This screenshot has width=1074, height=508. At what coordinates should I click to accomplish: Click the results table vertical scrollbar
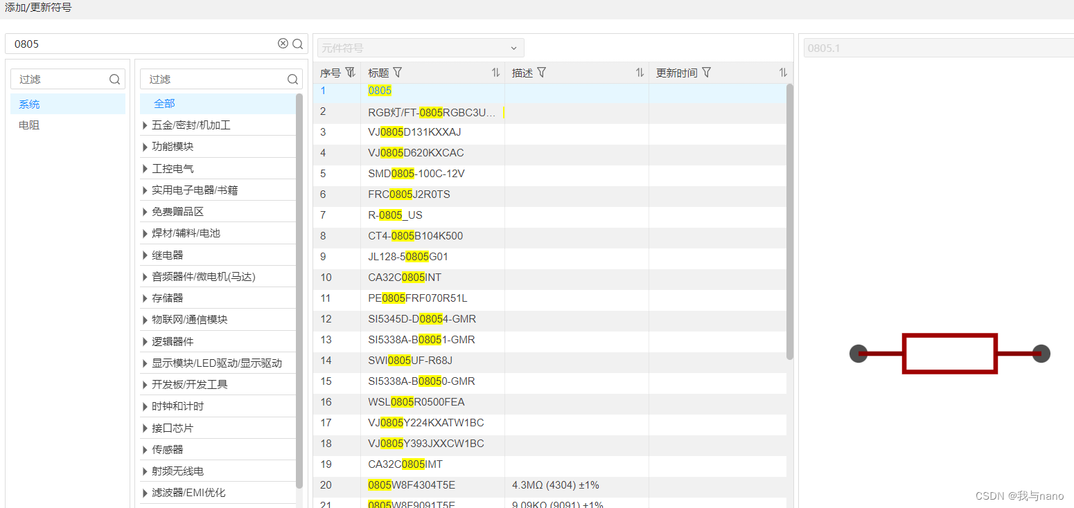coord(790,221)
